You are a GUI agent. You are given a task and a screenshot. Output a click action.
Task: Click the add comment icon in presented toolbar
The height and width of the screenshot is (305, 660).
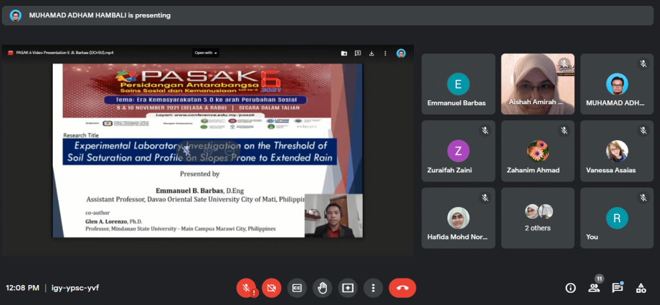coord(358,53)
